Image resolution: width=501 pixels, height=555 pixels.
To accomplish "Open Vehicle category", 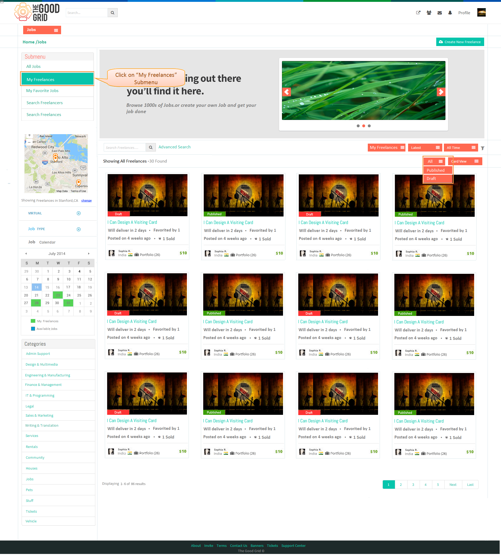I will [x=31, y=521].
